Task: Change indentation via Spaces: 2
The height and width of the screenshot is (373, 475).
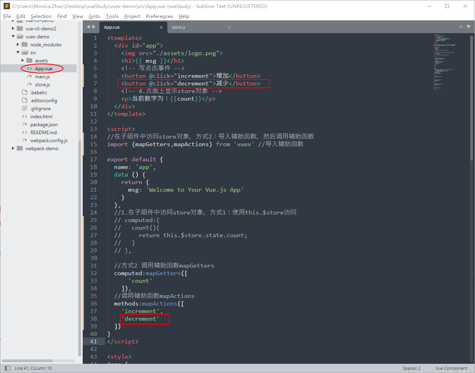Action: coord(411,368)
